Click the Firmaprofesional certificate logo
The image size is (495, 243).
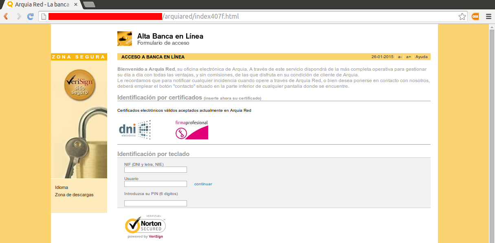point(191,130)
